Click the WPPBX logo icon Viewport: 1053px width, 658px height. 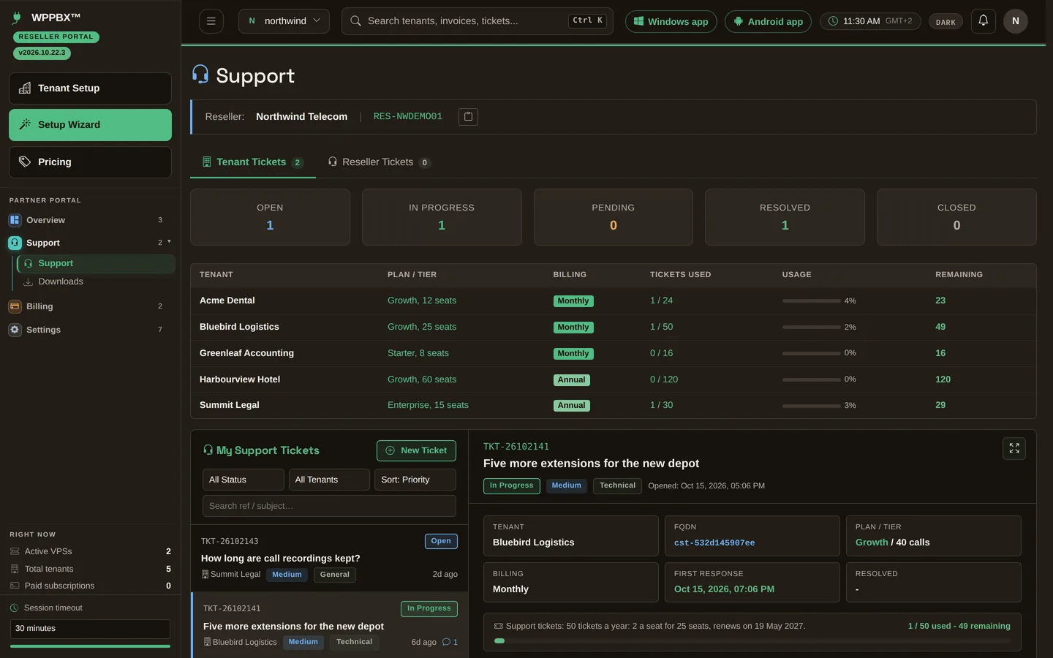pos(17,18)
